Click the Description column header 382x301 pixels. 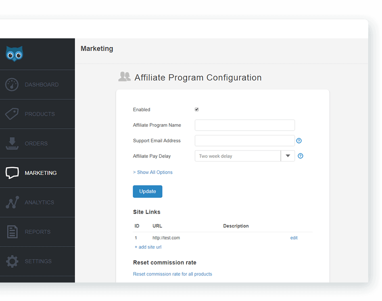tap(236, 226)
